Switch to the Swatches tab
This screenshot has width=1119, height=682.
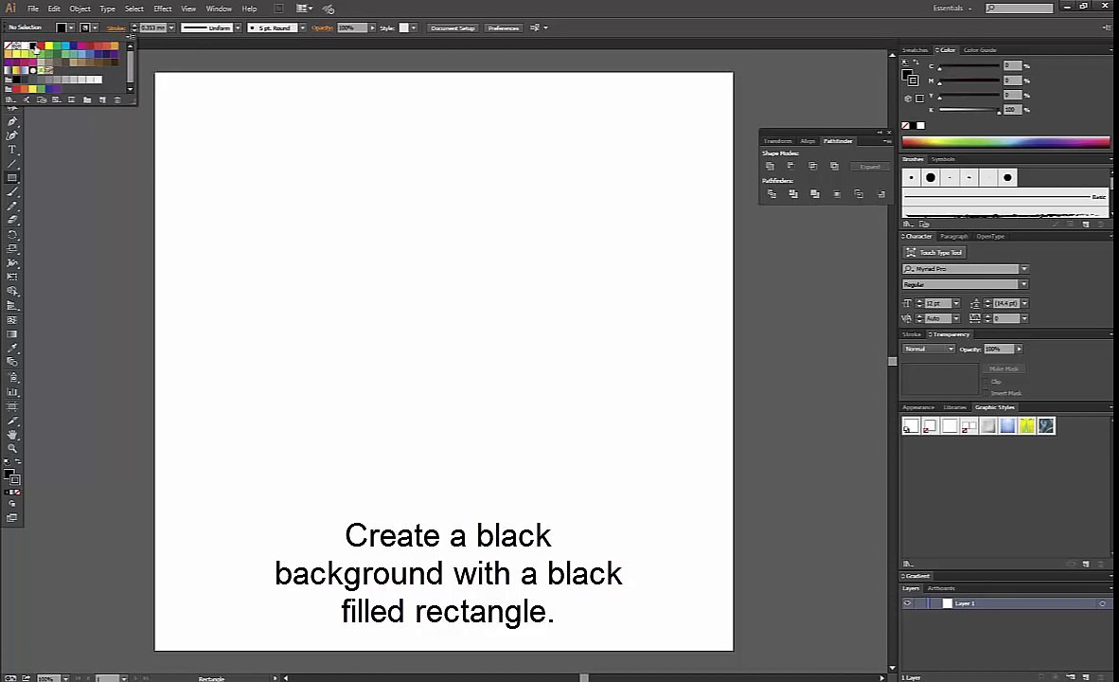[915, 50]
